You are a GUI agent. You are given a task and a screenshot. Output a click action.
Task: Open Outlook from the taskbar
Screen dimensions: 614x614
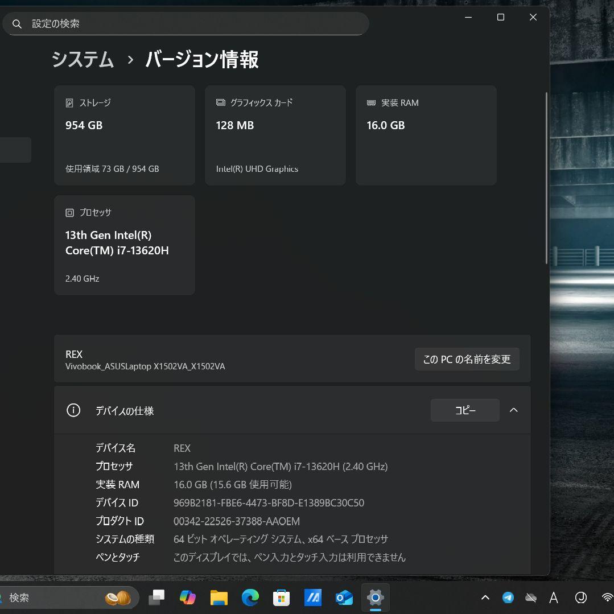pyautogui.click(x=344, y=597)
